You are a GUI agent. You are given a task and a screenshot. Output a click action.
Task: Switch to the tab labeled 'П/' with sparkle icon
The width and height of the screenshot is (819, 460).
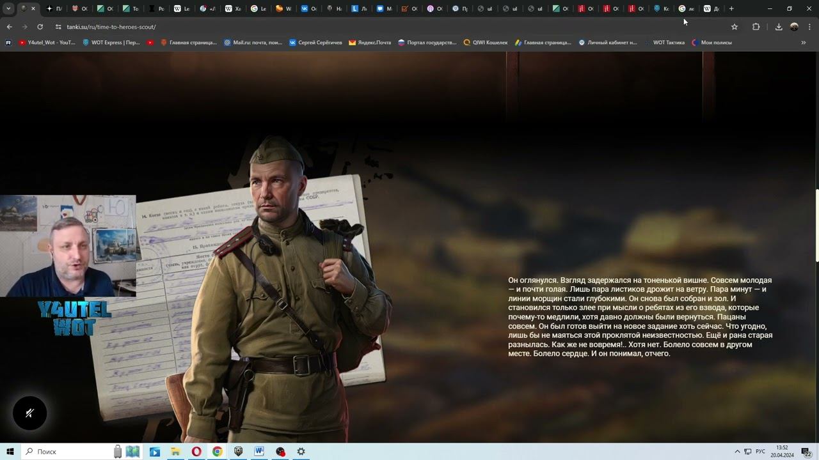tap(54, 8)
